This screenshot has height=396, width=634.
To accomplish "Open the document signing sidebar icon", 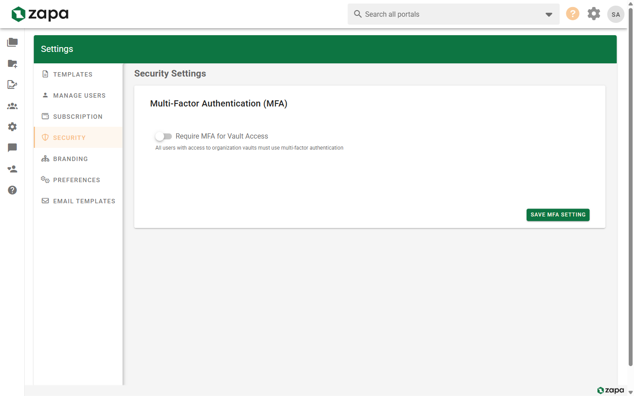I will click(x=12, y=84).
